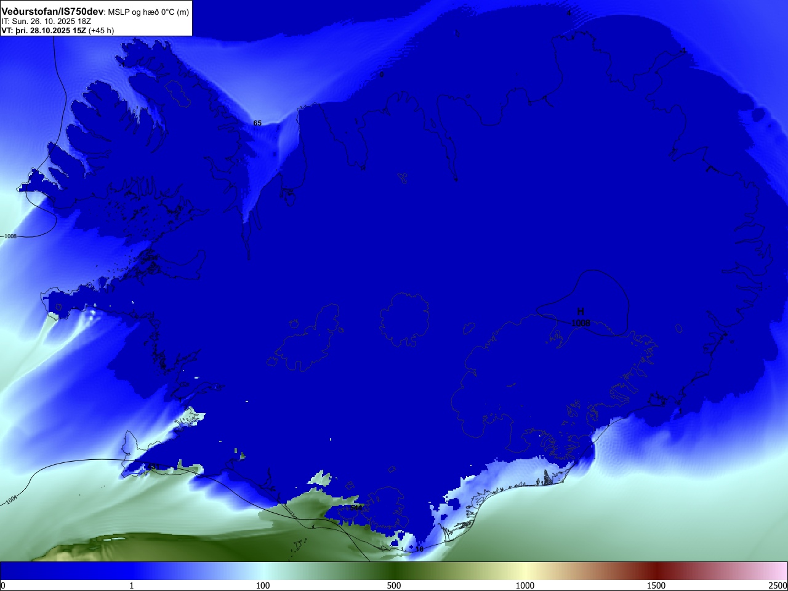The width and height of the screenshot is (788, 591).
Task: Click the '2500' label on the color scale
Action: point(778,585)
